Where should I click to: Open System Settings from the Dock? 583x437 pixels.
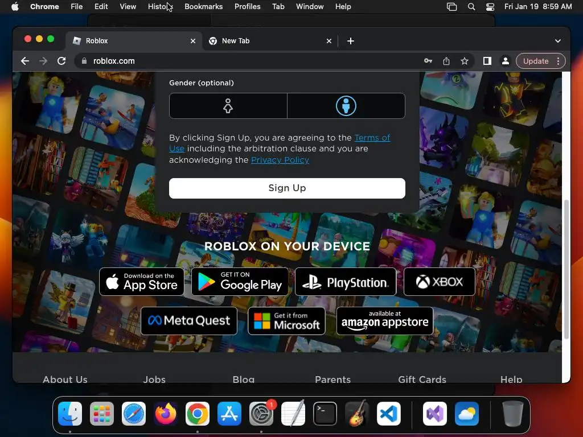click(x=261, y=414)
